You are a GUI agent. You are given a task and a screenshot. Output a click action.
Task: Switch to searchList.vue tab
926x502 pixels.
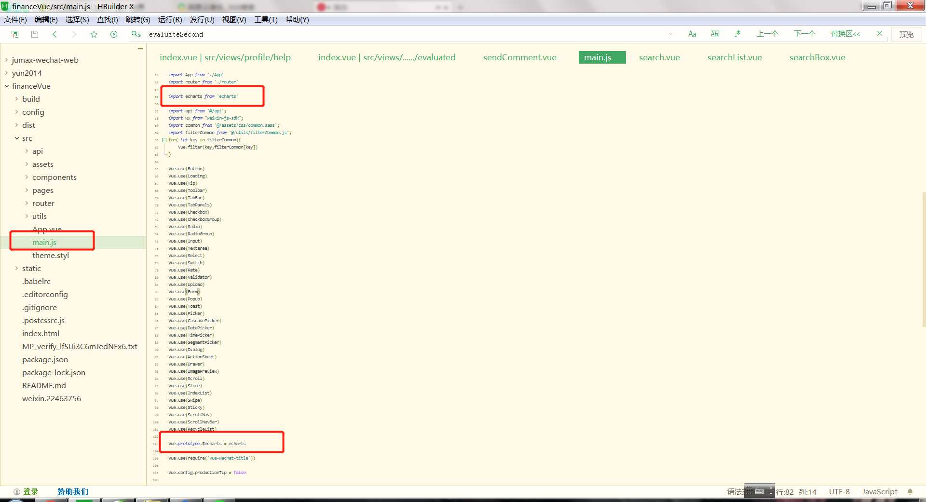(x=735, y=57)
